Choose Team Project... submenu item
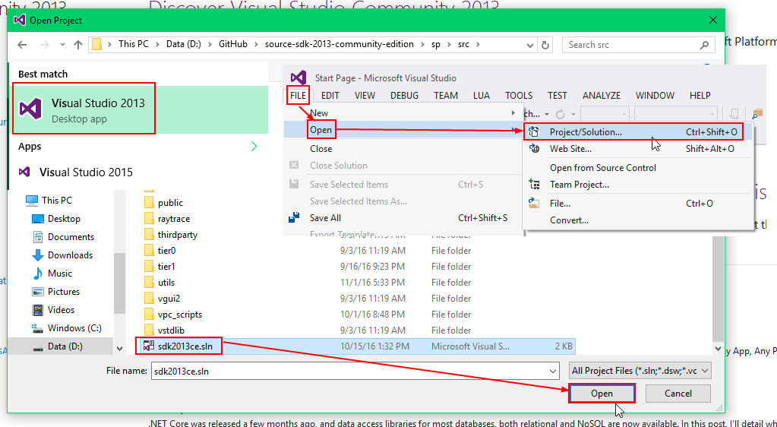Image resolution: width=777 pixels, height=427 pixels. coord(580,185)
